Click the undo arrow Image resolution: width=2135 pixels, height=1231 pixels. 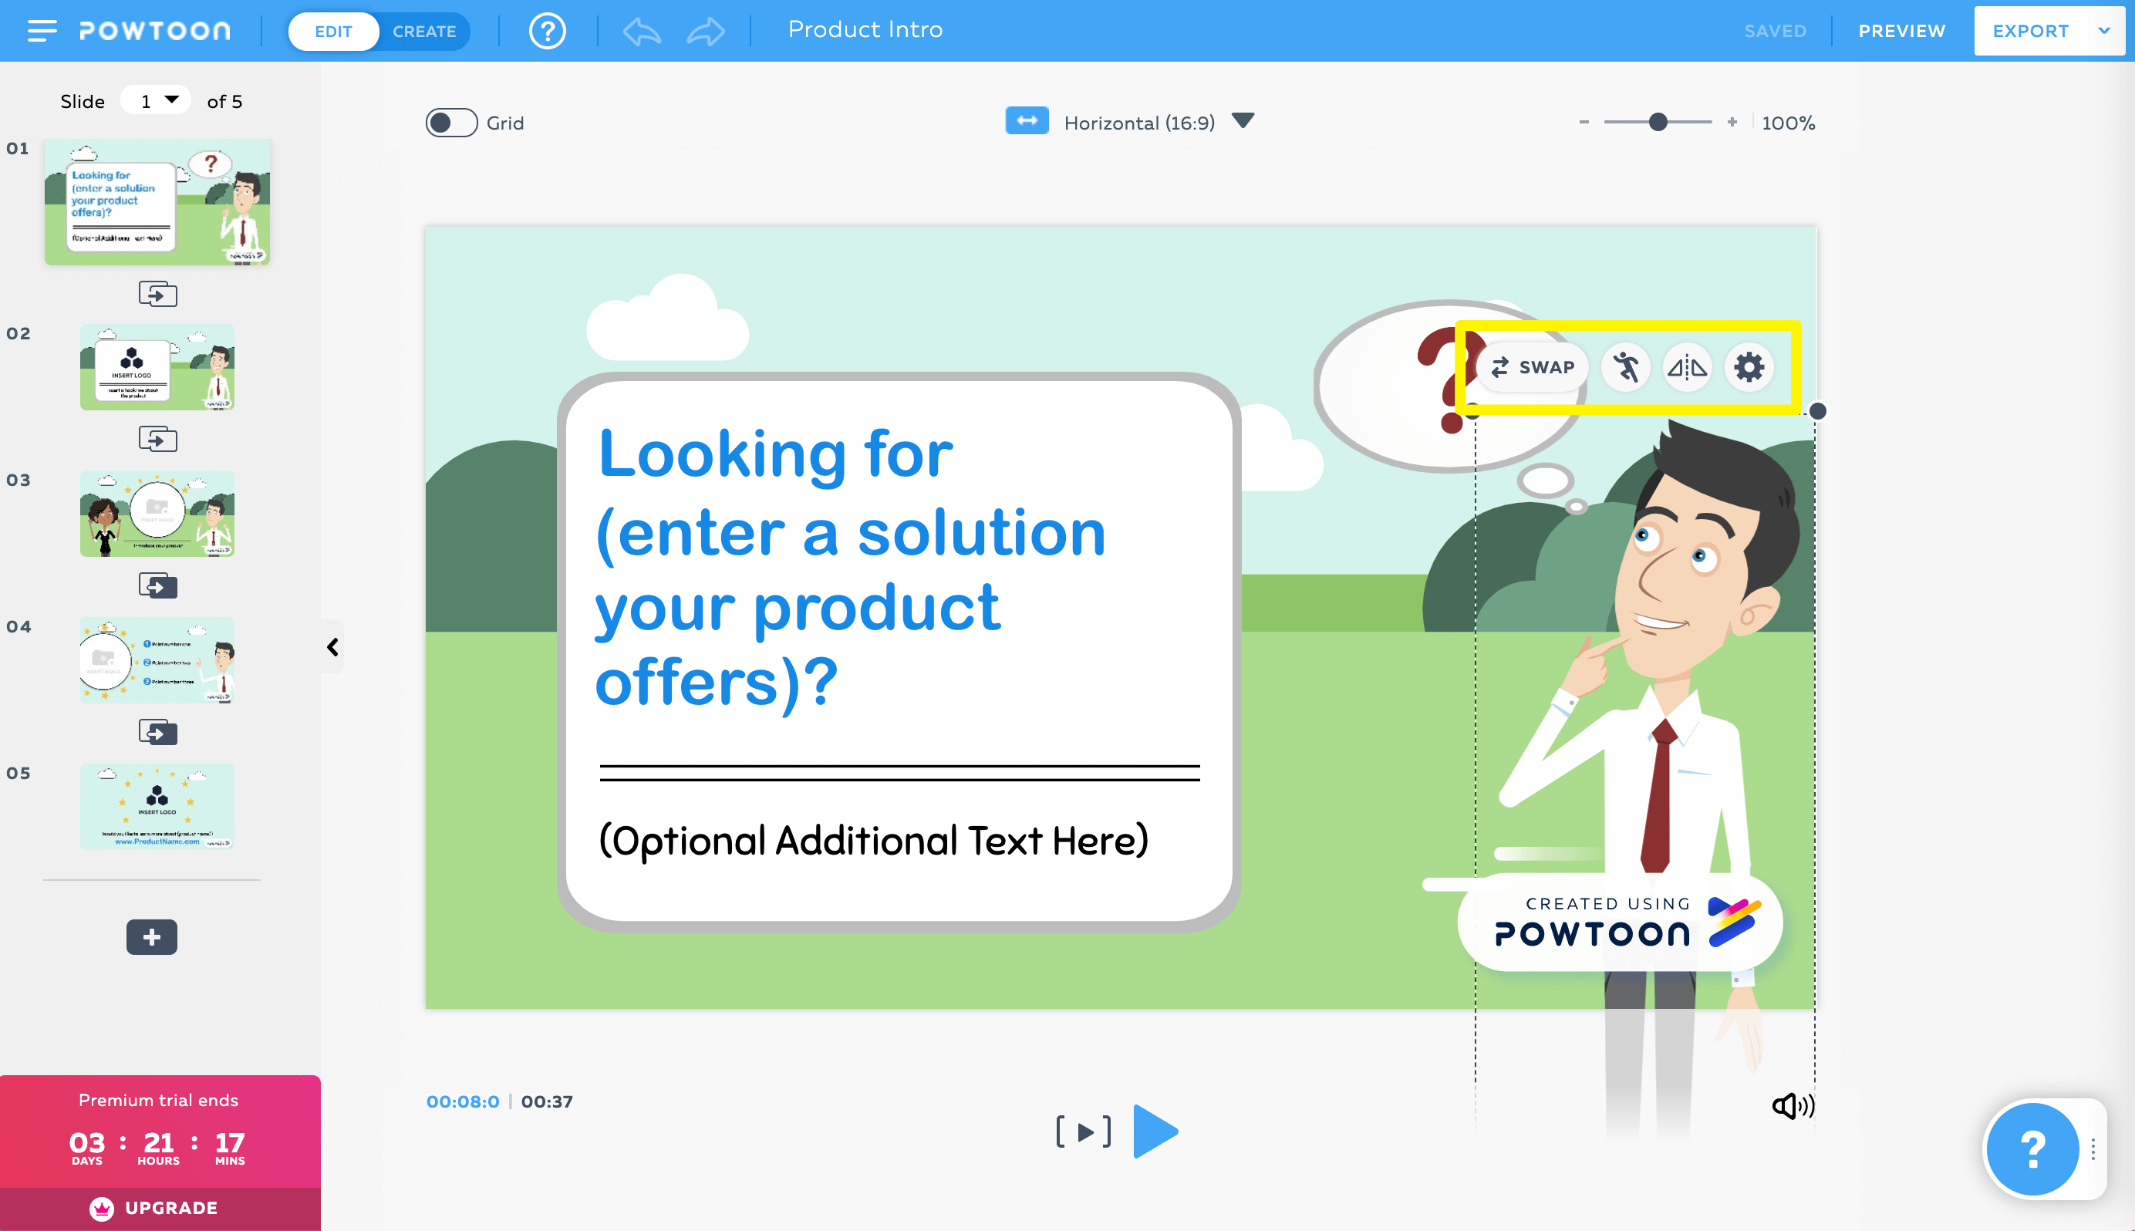point(641,30)
